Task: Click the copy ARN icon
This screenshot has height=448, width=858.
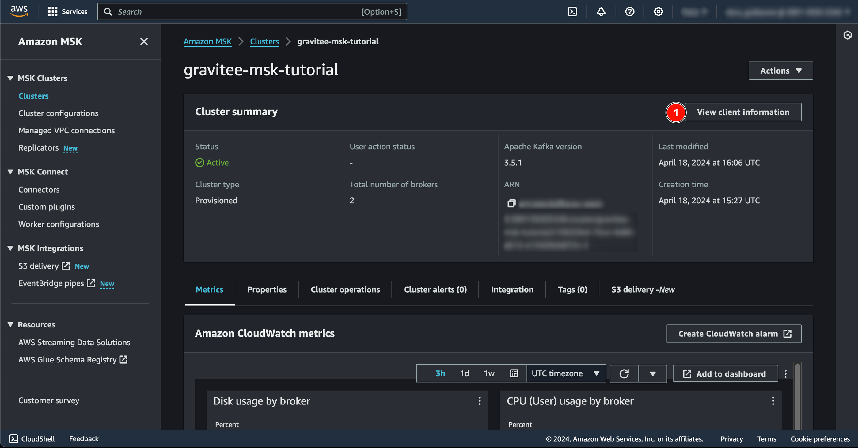Action: click(511, 203)
